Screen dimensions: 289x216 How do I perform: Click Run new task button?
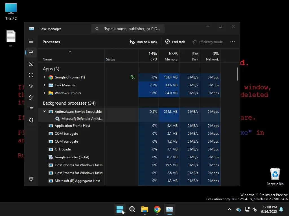point(144,42)
